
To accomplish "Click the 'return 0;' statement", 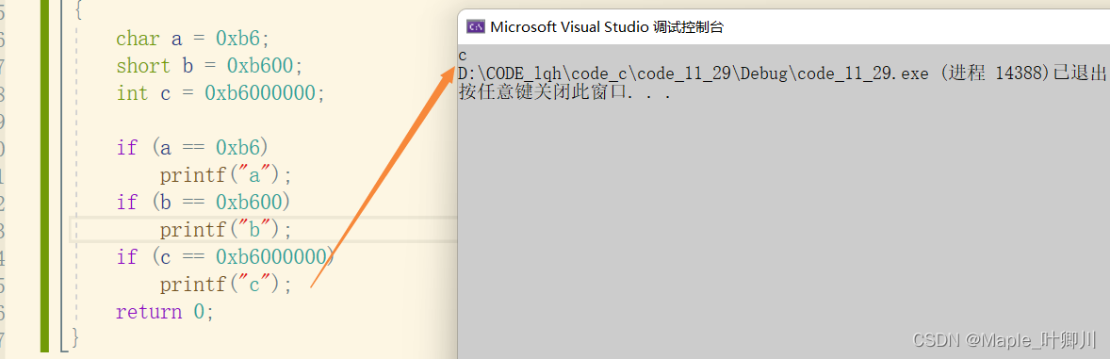I will (165, 312).
